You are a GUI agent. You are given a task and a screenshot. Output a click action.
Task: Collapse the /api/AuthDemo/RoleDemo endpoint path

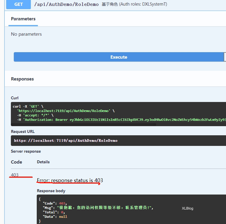[x=66, y=4]
